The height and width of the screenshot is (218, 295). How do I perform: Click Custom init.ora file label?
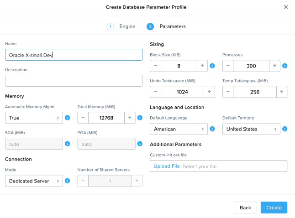click(168, 155)
